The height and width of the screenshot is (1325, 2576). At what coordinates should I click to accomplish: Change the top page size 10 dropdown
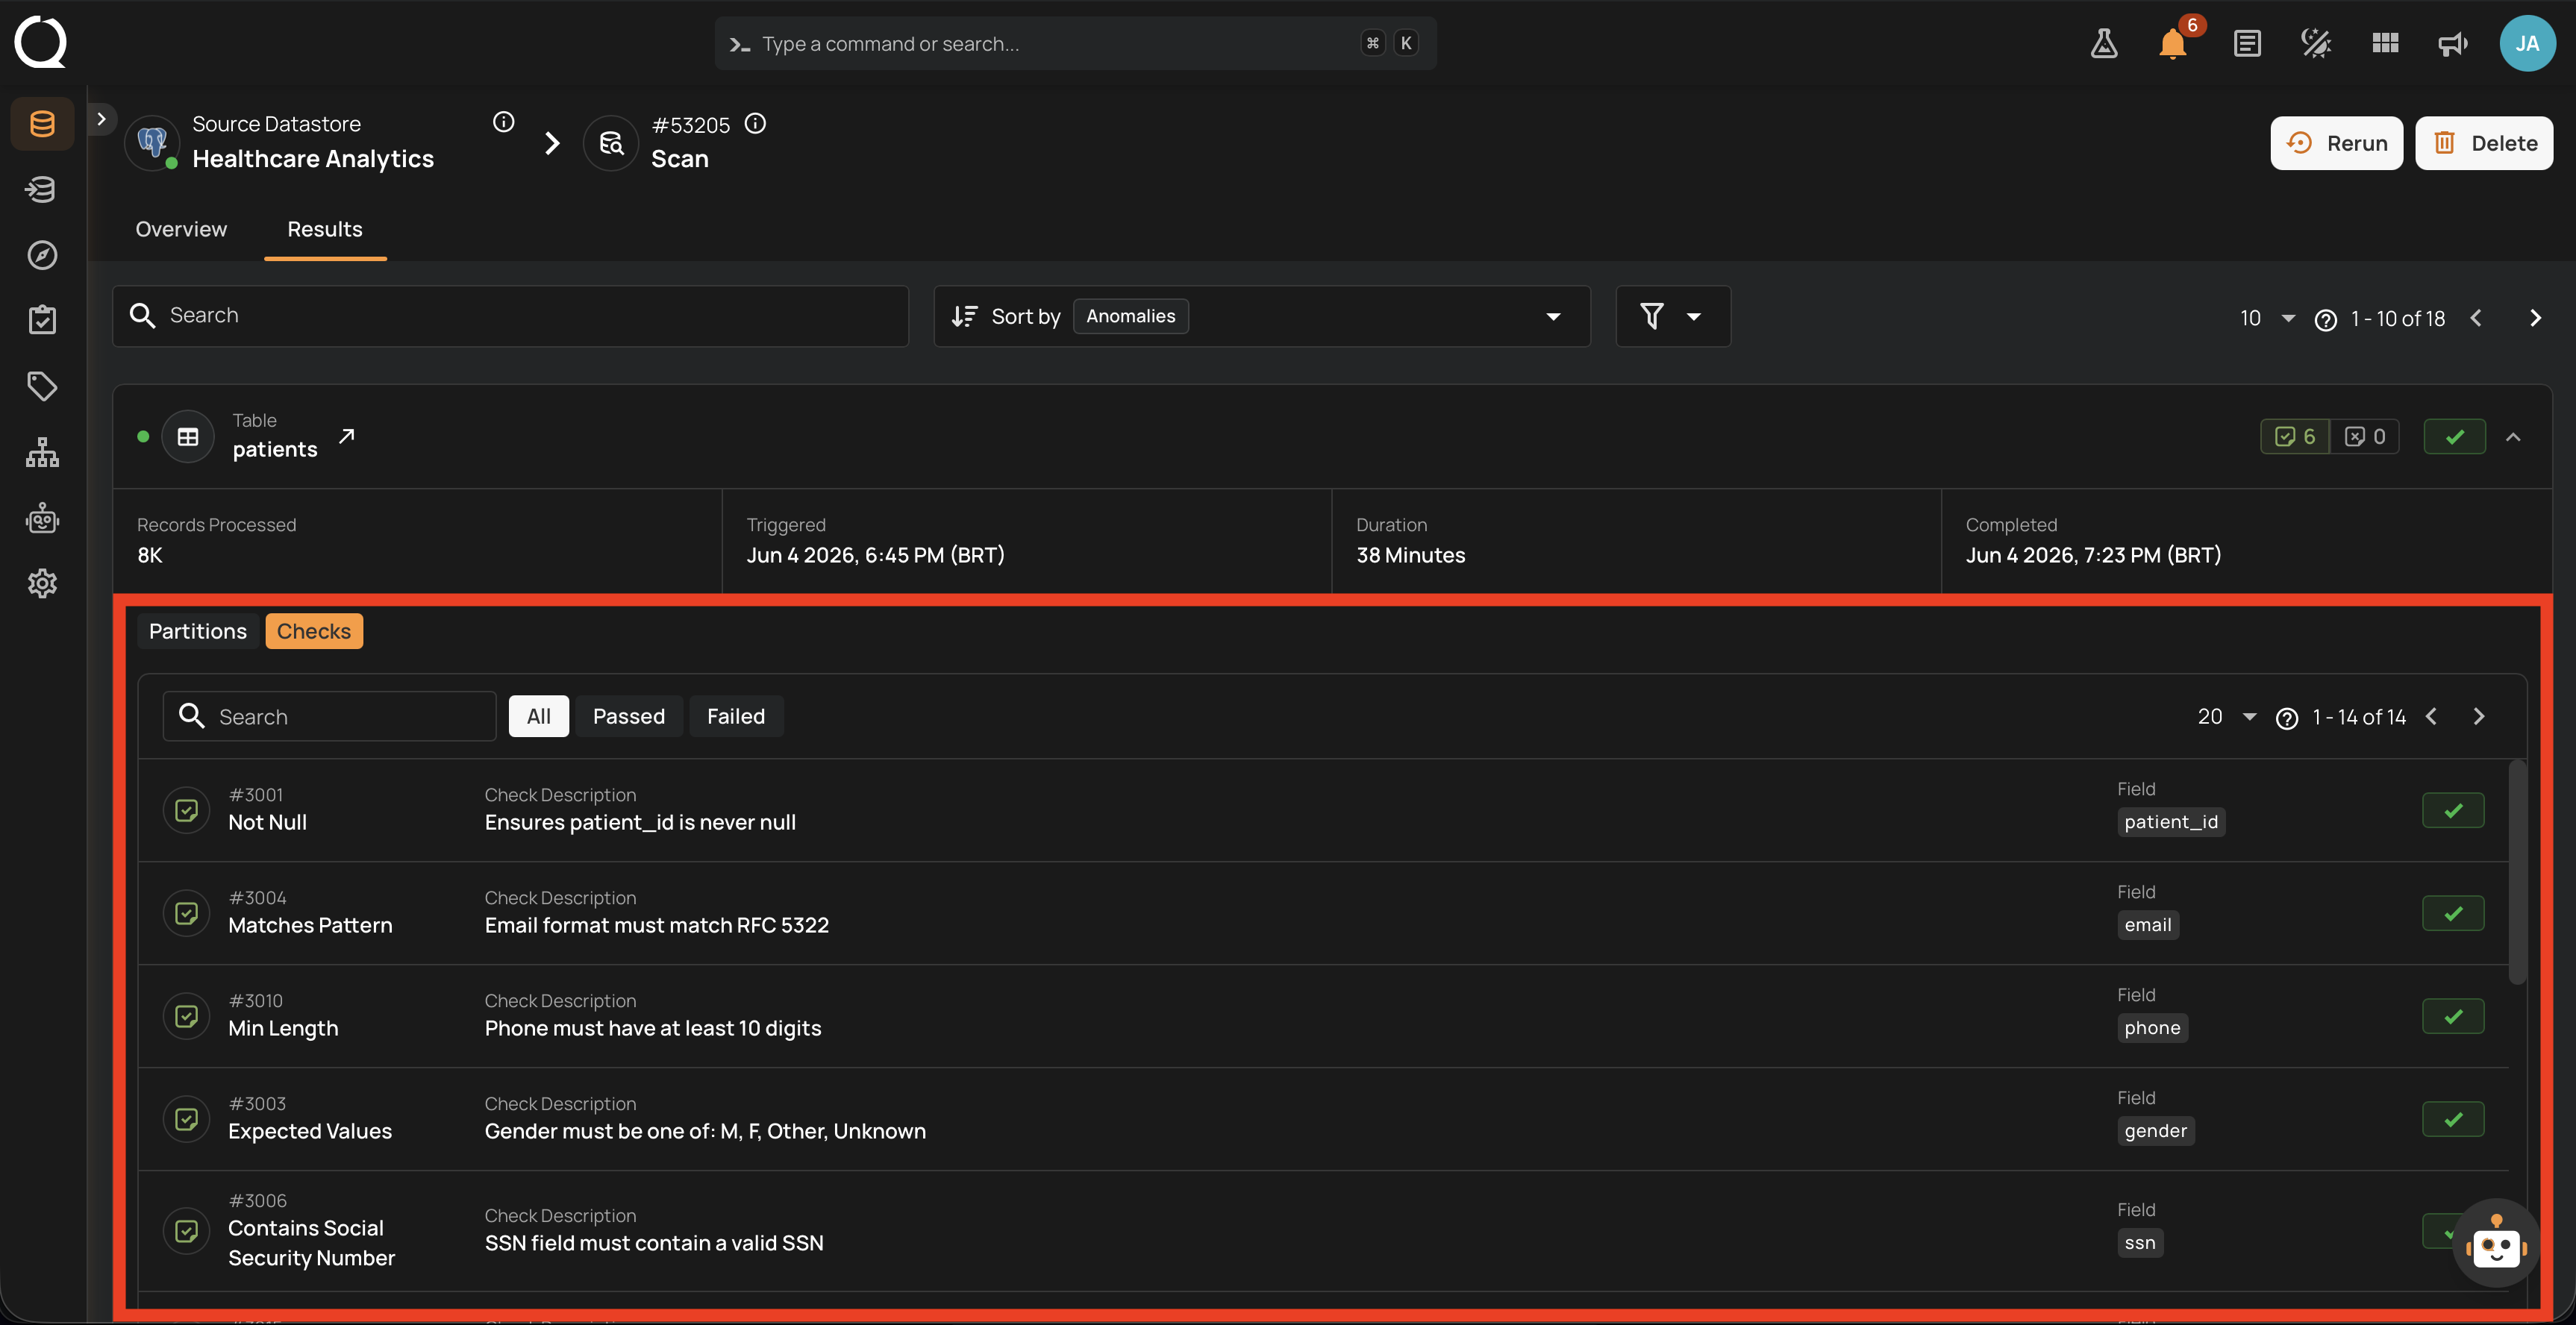(x=2267, y=318)
